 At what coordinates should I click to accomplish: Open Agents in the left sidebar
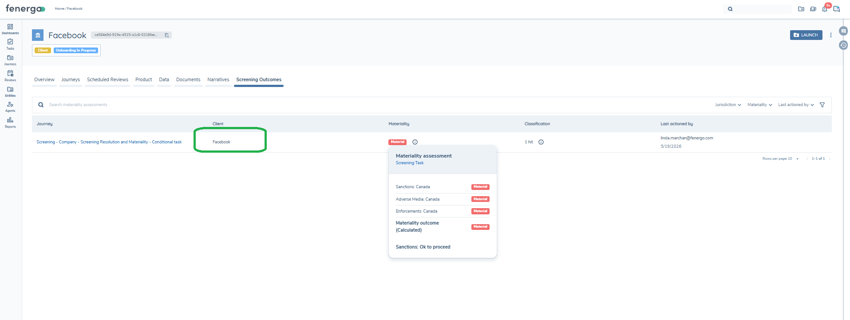point(10,107)
